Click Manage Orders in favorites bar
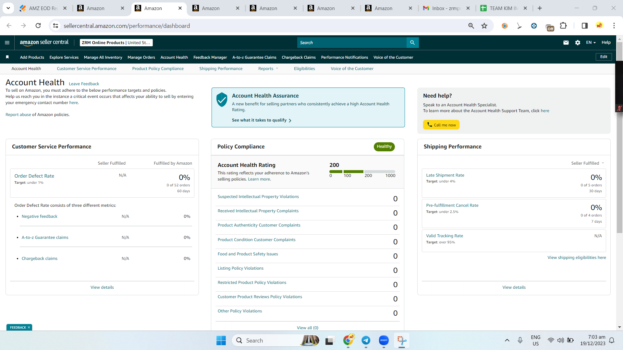 click(141, 57)
